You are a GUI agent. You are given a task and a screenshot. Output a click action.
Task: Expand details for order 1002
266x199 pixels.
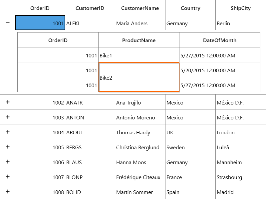tap(8, 102)
